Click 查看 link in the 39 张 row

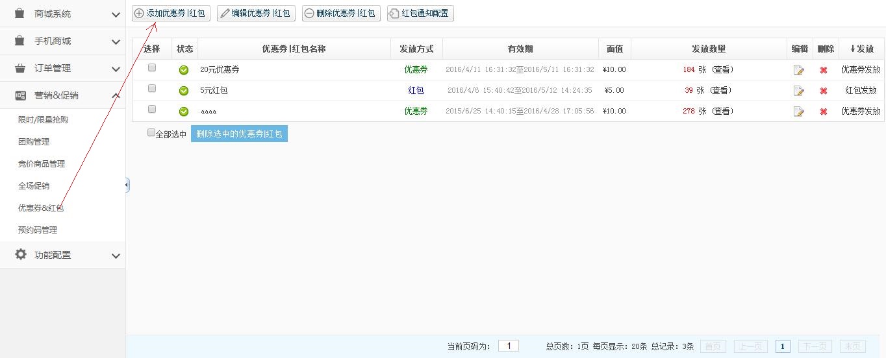pyautogui.click(x=720, y=90)
